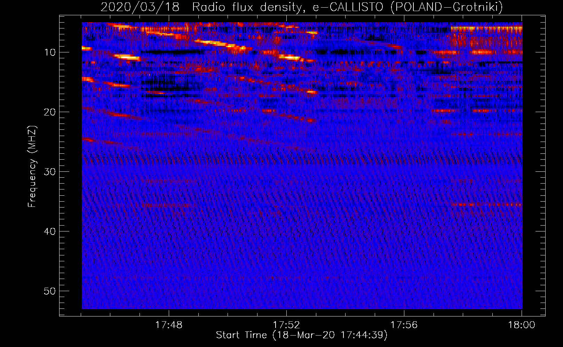Click the "Start Time (18-Mar-20 17:44:39)" label

coord(302,335)
